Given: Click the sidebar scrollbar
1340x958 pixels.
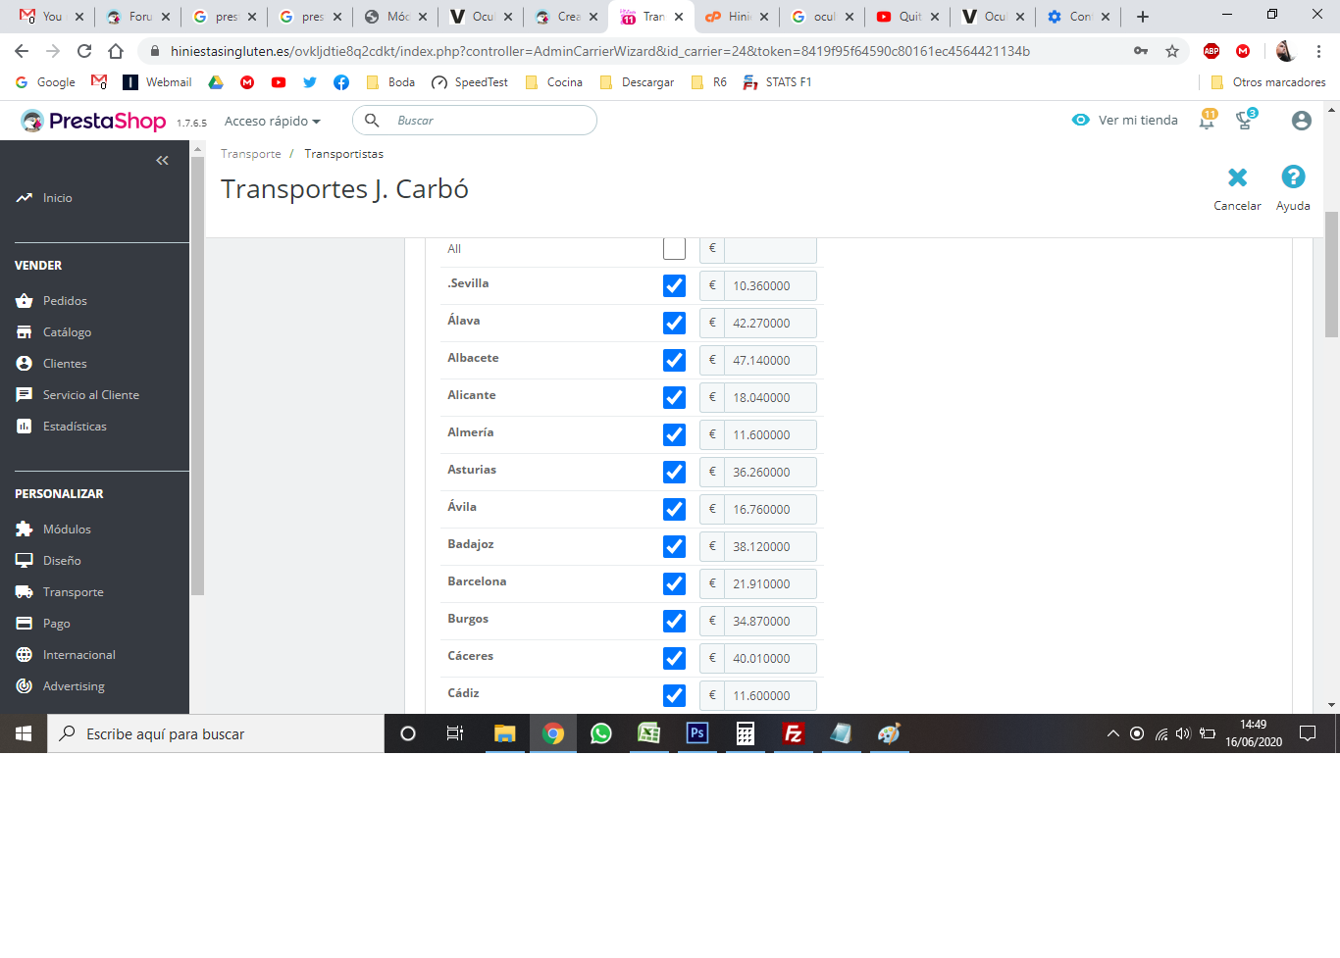Looking at the screenshot, I should (197, 376).
